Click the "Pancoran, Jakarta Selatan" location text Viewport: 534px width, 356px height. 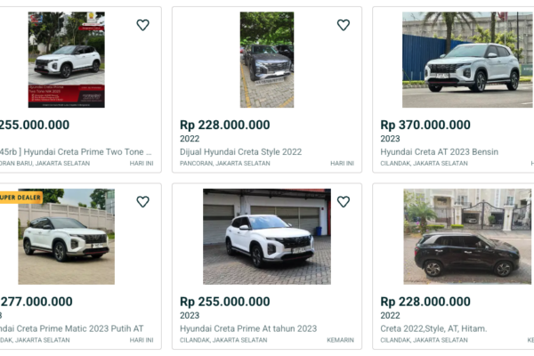(223, 164)
